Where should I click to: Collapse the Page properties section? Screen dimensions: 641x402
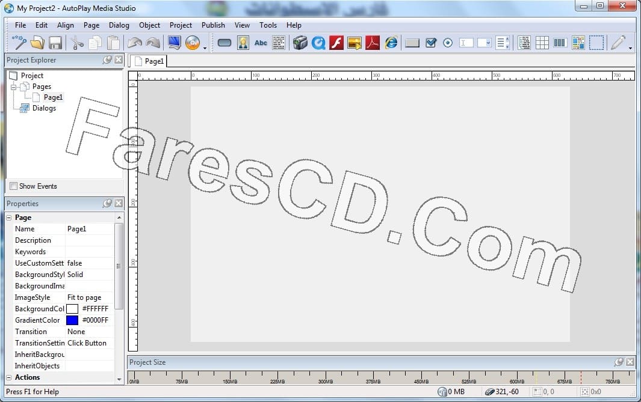coord(9,218)
